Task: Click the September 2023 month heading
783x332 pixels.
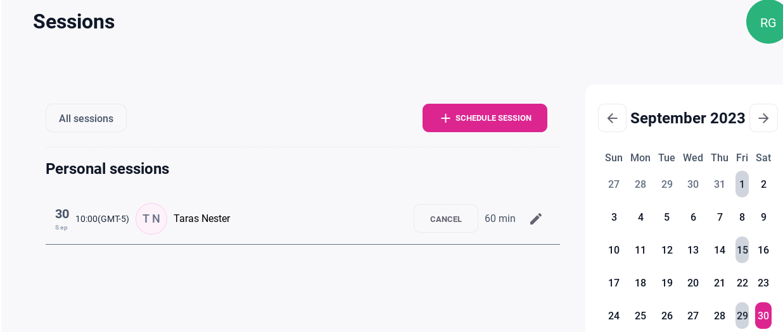Action: [687, 118]
